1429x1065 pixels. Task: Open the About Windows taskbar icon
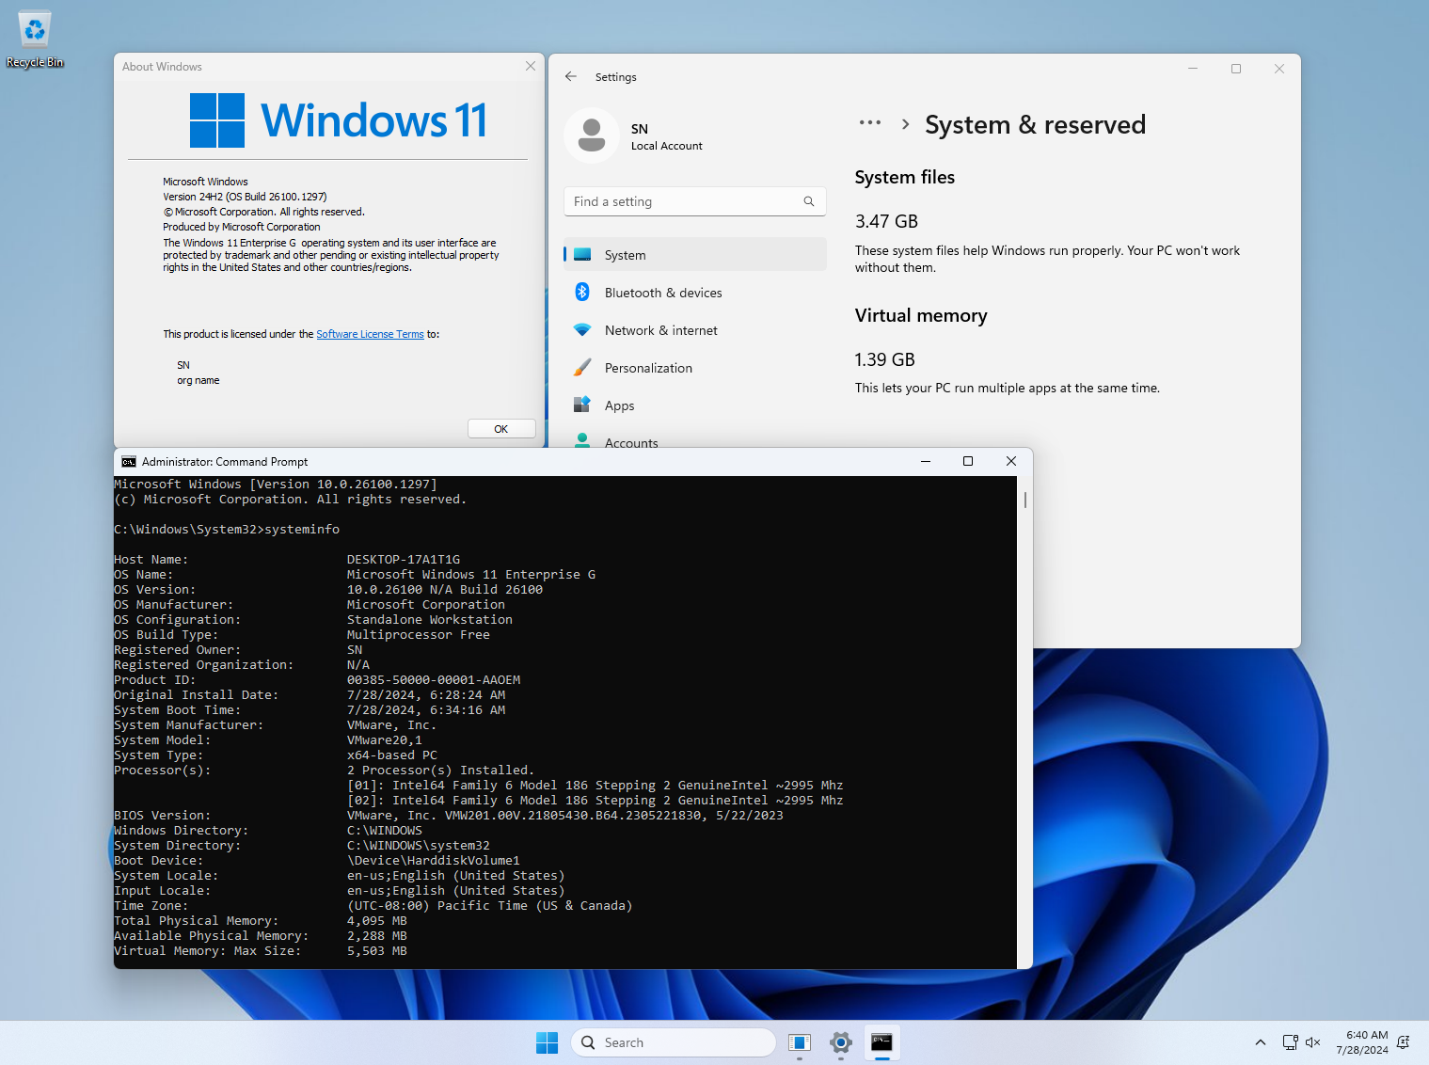800,1042
